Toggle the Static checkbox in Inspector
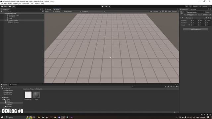 point(204,12)
